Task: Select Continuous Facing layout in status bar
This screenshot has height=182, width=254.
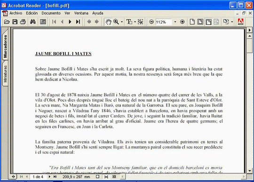Action: (114, 177)
